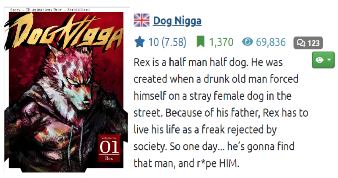Click the DH Animations story credit
Viewport: 338px width, 178px height.
[x=39, y=10]
